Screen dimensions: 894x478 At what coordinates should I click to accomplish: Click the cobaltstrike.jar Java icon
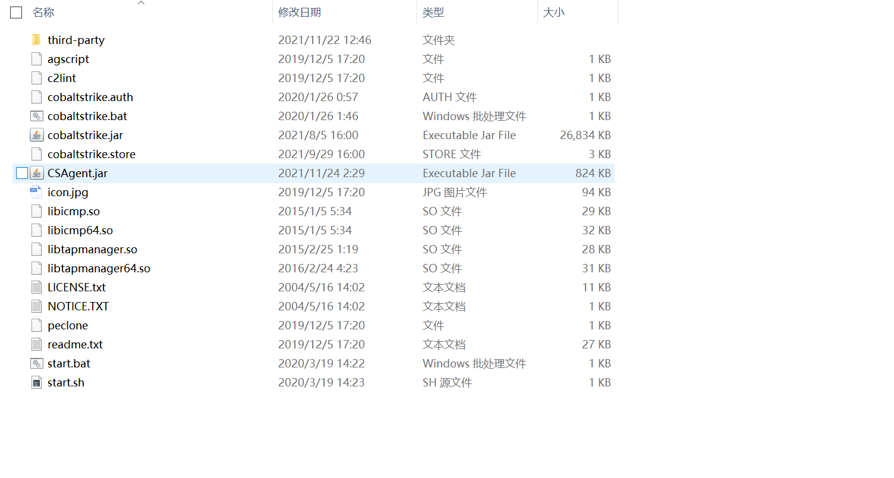pos(37,135)
